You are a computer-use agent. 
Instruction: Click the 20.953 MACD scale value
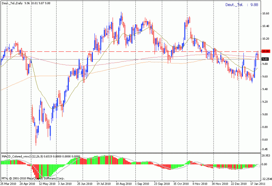tap(266, 156)
